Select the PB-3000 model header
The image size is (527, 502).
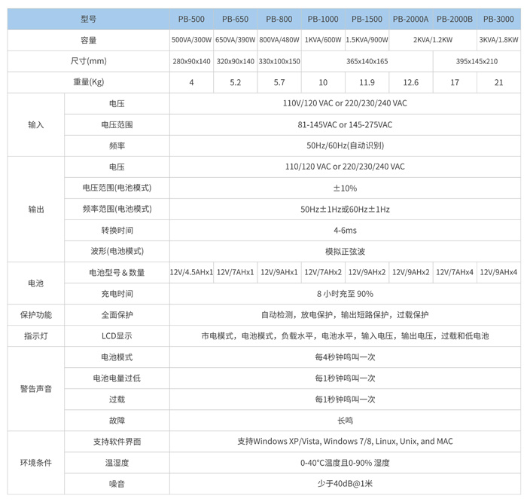(x=498, y=19)
